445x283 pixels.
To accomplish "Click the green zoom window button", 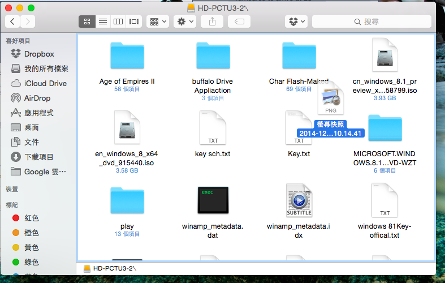I will pyautogui.click(x=31, y=8).
